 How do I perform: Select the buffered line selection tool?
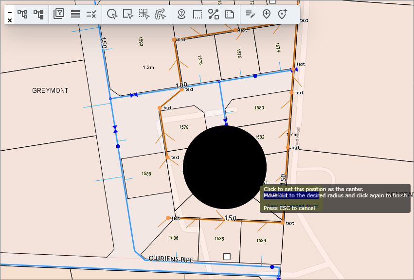[160, 14]
